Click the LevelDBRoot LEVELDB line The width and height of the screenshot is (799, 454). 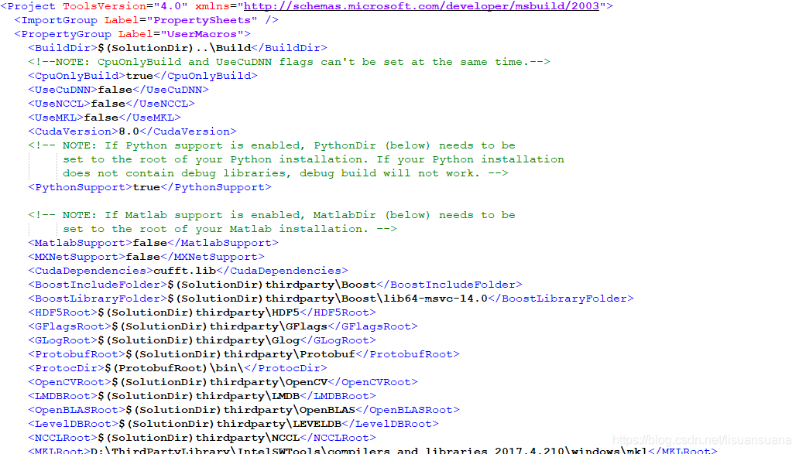[233, 424]
